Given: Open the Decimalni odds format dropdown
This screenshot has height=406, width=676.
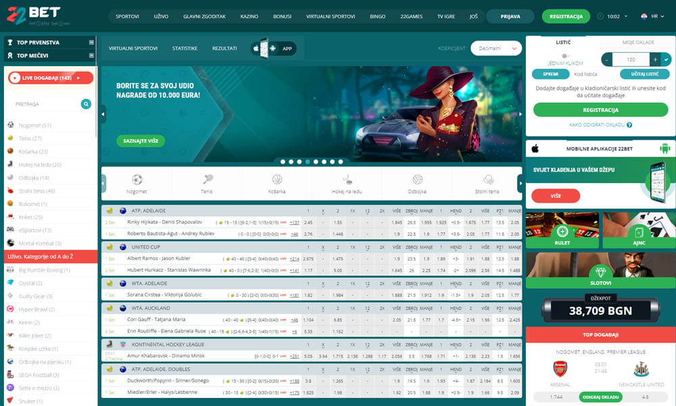Looking at the screenshot, I should pos(496,48).
